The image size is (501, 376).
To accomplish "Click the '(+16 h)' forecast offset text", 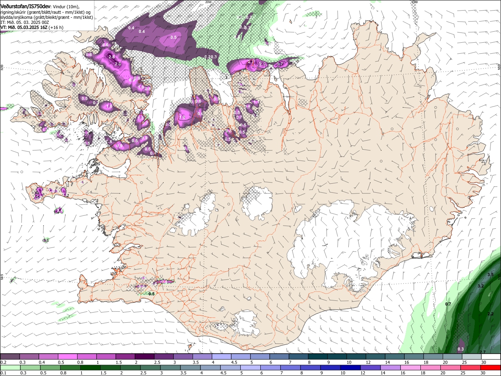I will (56, 27).
